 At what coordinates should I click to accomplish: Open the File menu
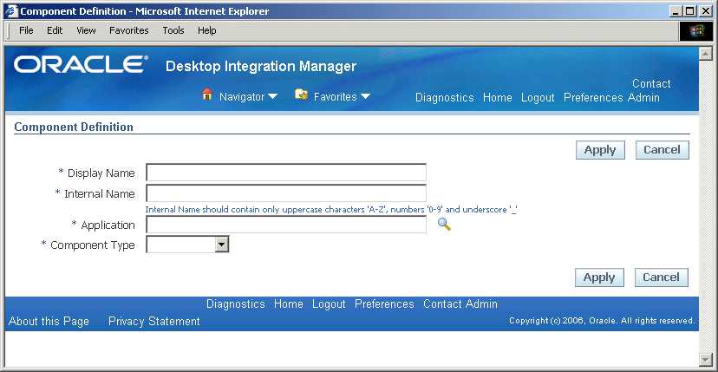(26, 30)
